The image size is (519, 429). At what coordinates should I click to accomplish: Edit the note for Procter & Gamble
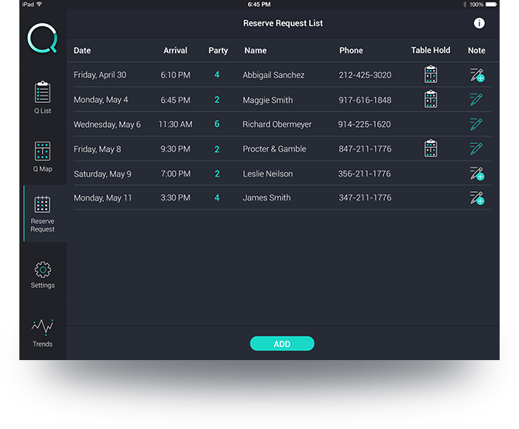pyautogui.click(x=476, y=149)
